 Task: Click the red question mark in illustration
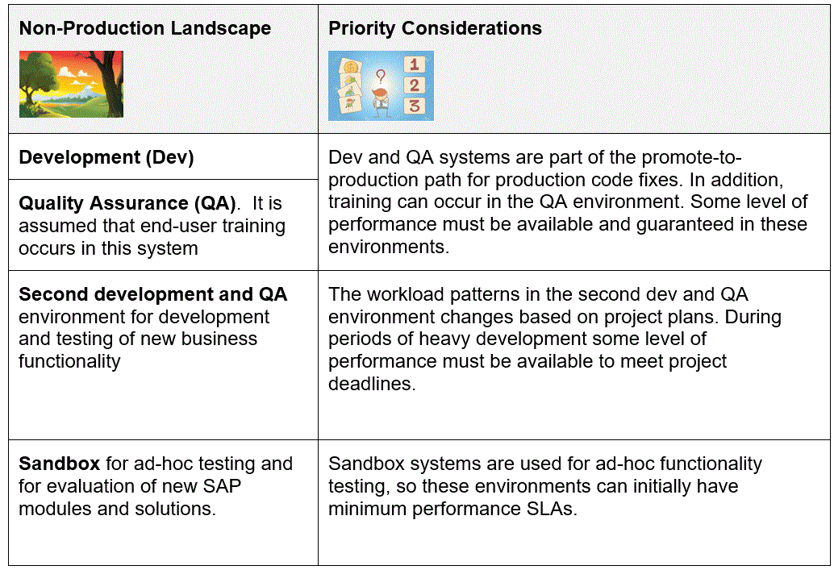(x=380, y=75)
